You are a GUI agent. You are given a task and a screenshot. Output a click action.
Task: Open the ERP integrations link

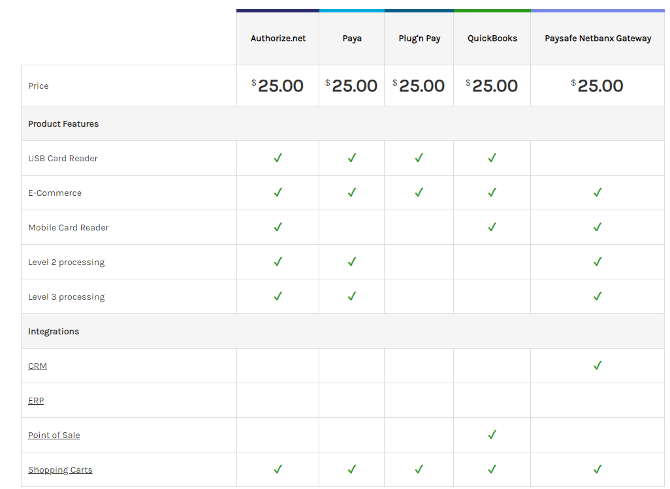(36, 401)
